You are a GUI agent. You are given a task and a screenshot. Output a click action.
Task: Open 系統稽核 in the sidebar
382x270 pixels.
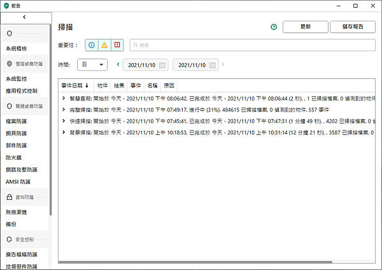pos(17,48)
